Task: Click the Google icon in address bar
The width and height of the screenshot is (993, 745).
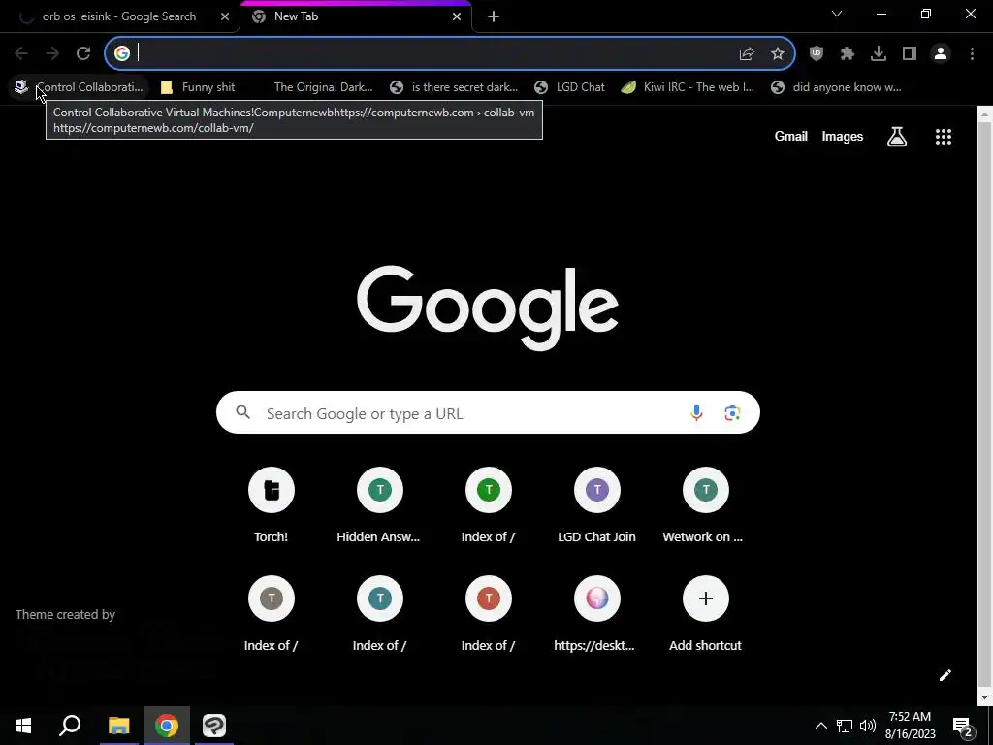Action: tap(122, 54)
